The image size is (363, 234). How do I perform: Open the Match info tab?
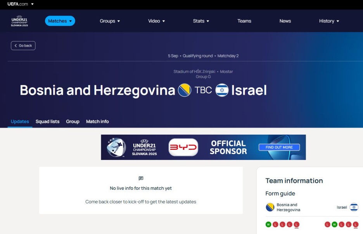(x=97, y=121)
